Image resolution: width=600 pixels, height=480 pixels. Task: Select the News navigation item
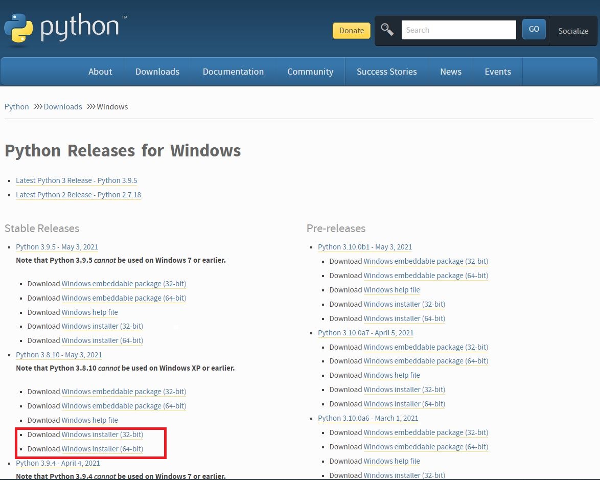coord(451,72)
